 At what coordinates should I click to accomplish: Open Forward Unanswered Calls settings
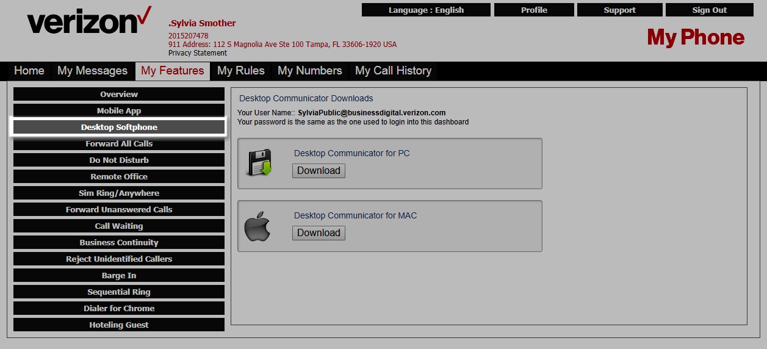(119, 209)
